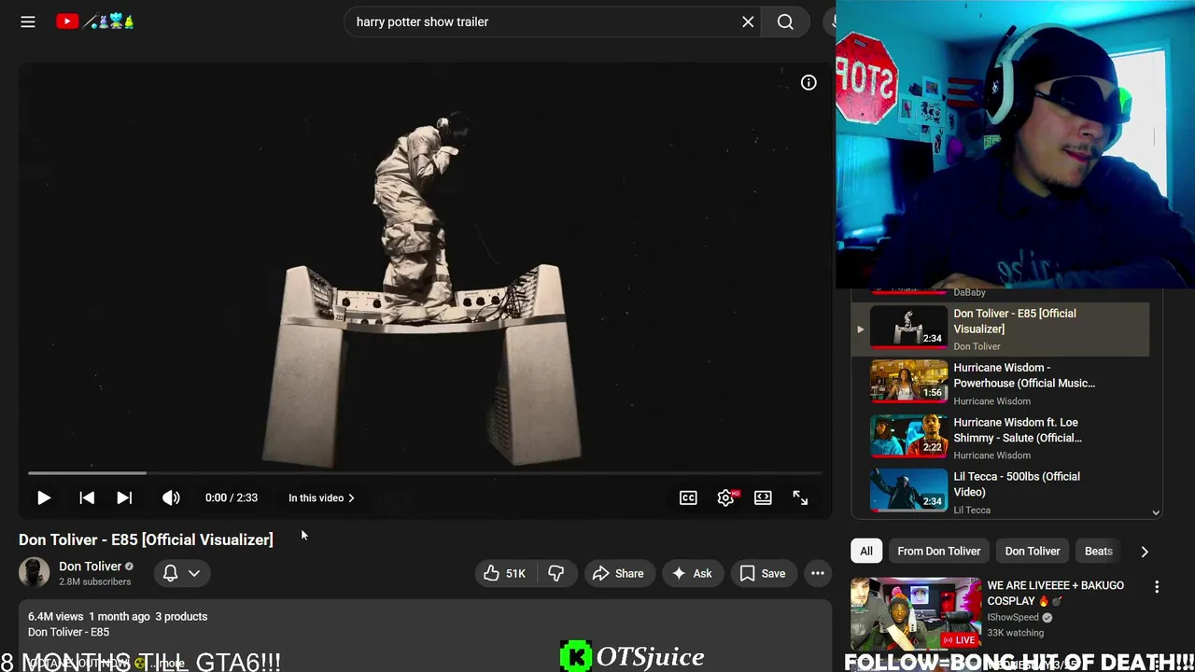Mute the video volume

click(171, 497)
